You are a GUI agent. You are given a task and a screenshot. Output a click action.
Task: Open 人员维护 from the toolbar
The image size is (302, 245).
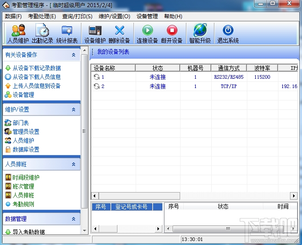pos(18,33)
